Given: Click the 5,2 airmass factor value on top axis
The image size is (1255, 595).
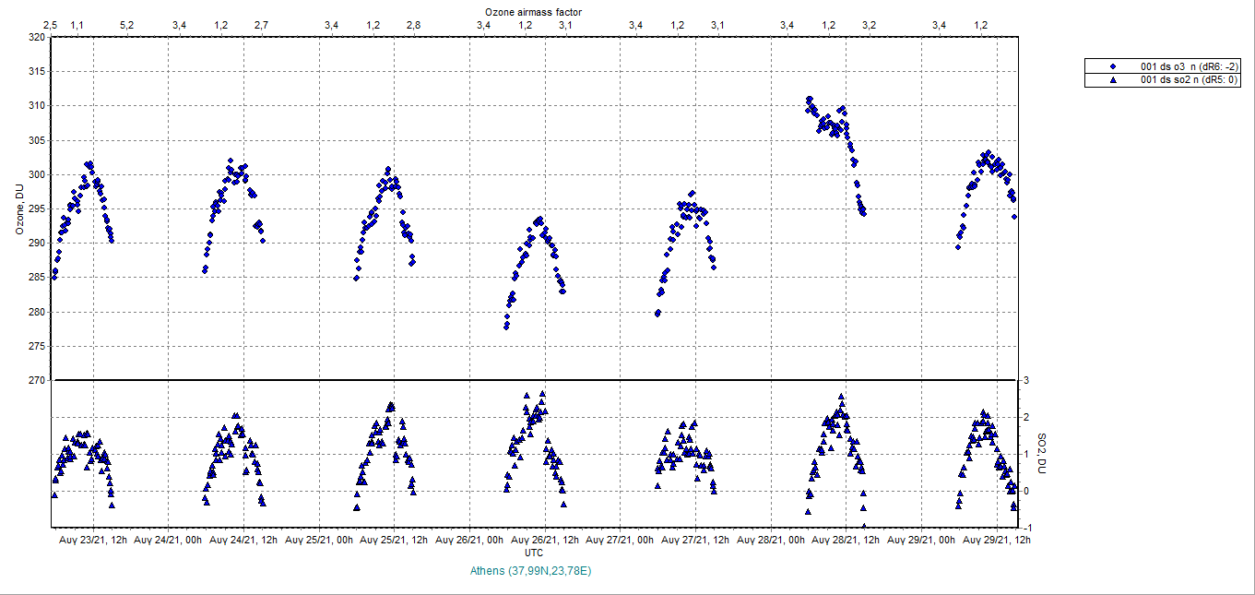Looking at the screenshot, I should [x=126, y=25].
